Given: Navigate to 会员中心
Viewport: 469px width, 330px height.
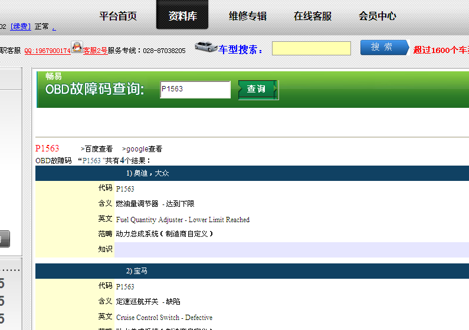Looking at the screenshot, I should point(378,16).
